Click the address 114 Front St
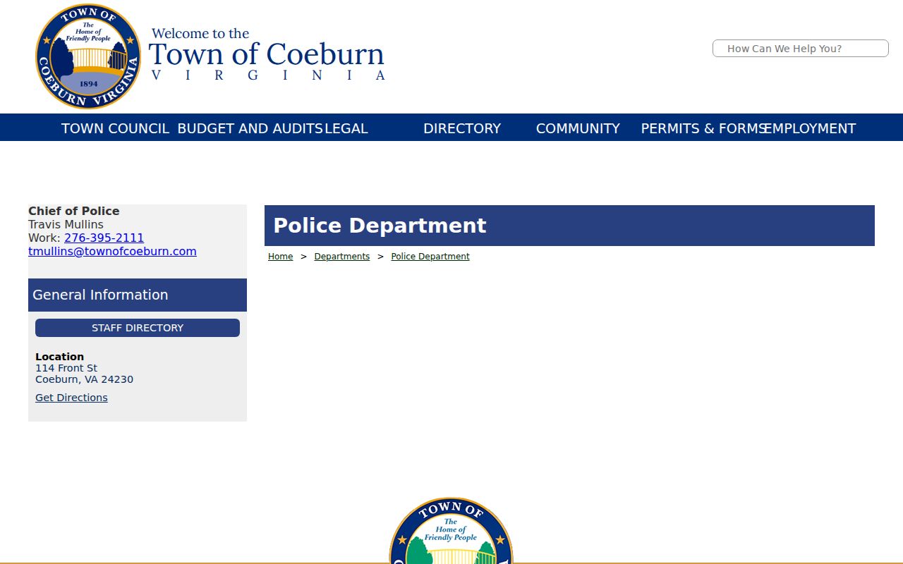Viewport: 903px width, 564px height. pyautogui.click(x=66, y=368)
